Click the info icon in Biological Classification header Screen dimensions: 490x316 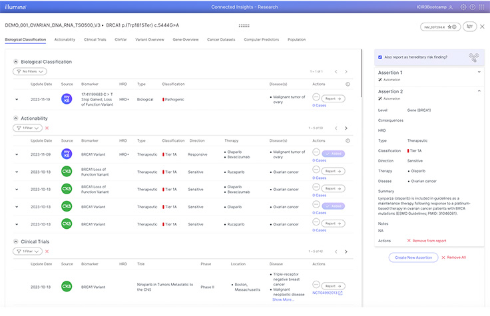348,84
